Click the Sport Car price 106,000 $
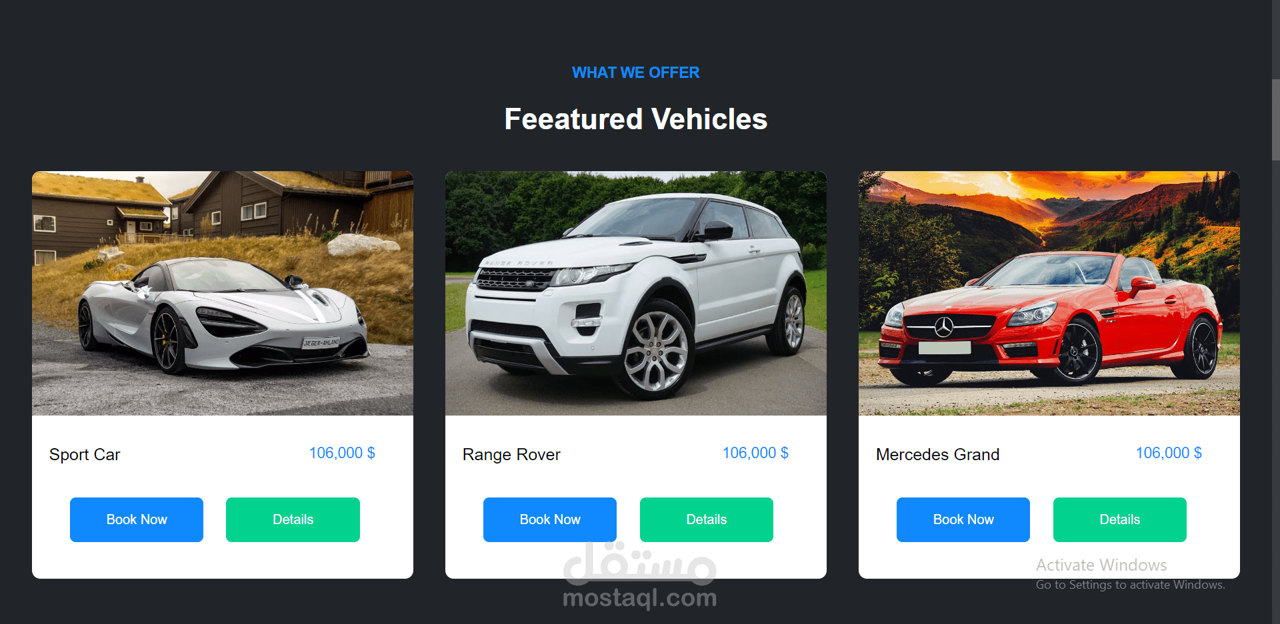The height and width of the screenshot is (624, 1280). (x=342, y=453)
